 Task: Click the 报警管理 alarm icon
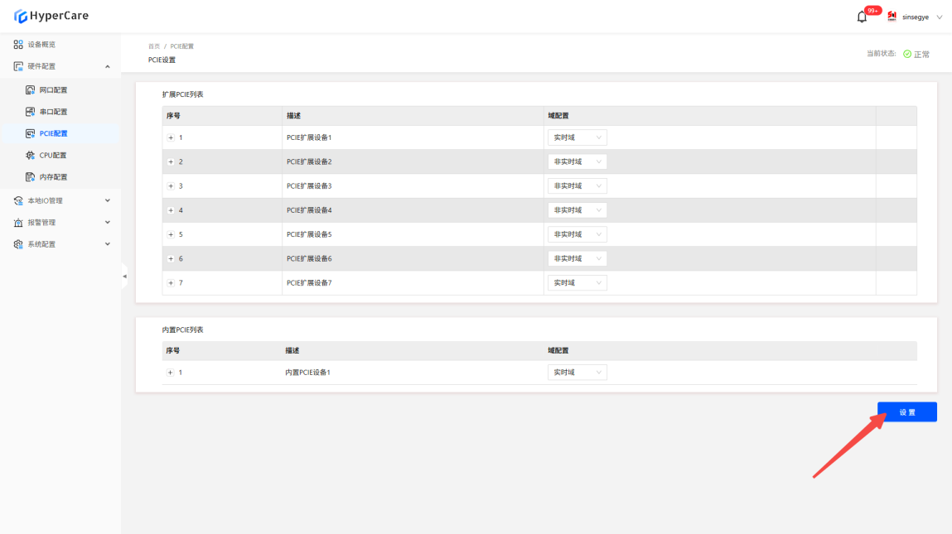[x=18, y=223]
